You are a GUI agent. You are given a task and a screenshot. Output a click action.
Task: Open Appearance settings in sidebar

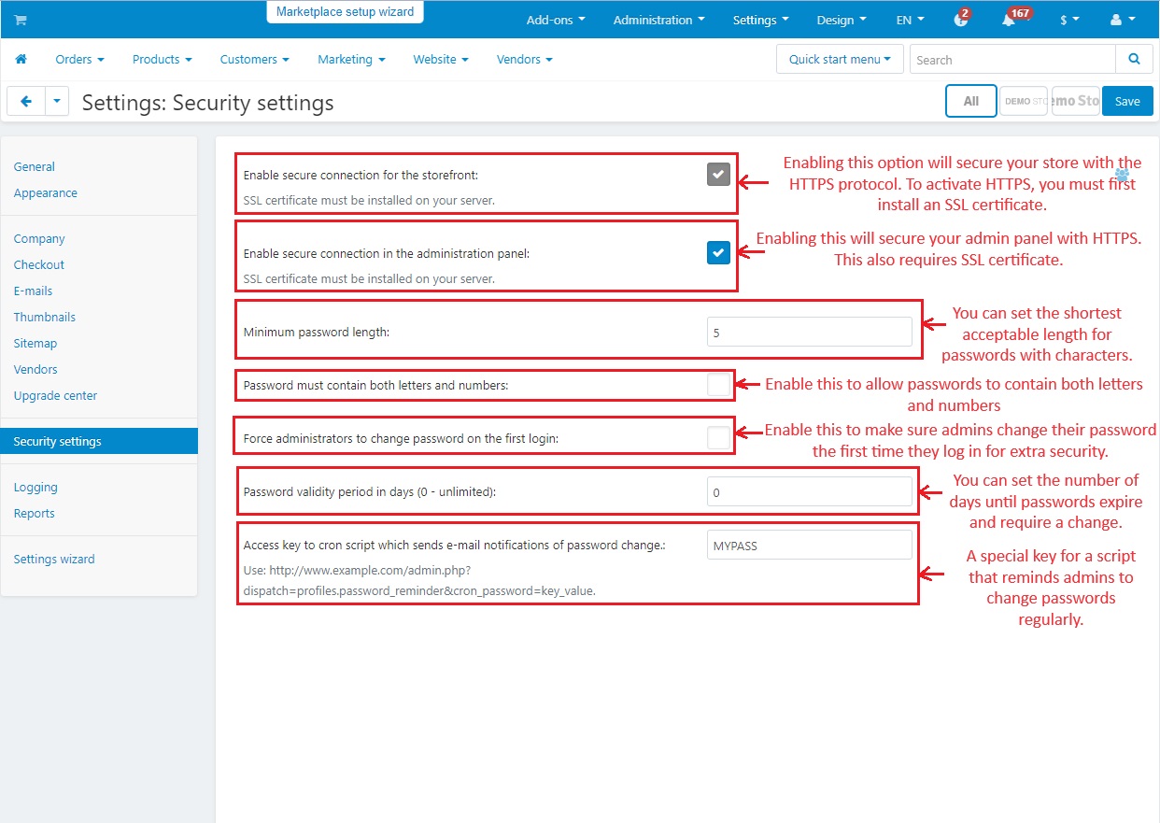[x=46, y=192]
